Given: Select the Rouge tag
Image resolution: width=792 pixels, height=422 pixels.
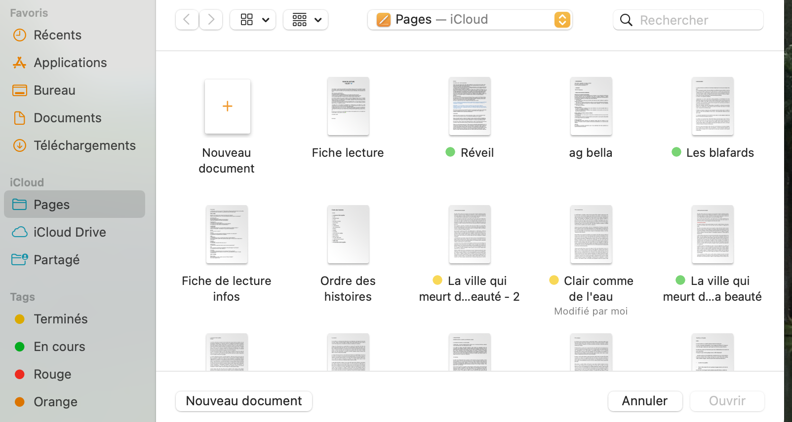Looking at the screenshot, I should click(x=52, y=374).
